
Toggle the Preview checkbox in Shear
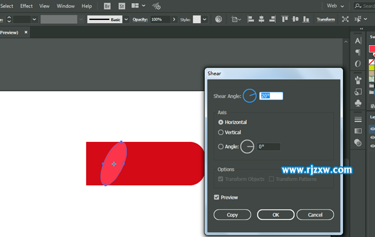(216, 197)
